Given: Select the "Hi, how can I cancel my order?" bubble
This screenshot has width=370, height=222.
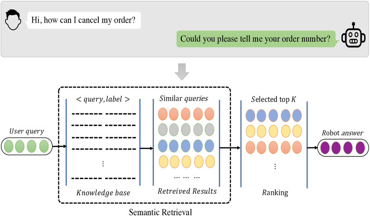Looking at the screenshot, I should click(x=84, y=20).
